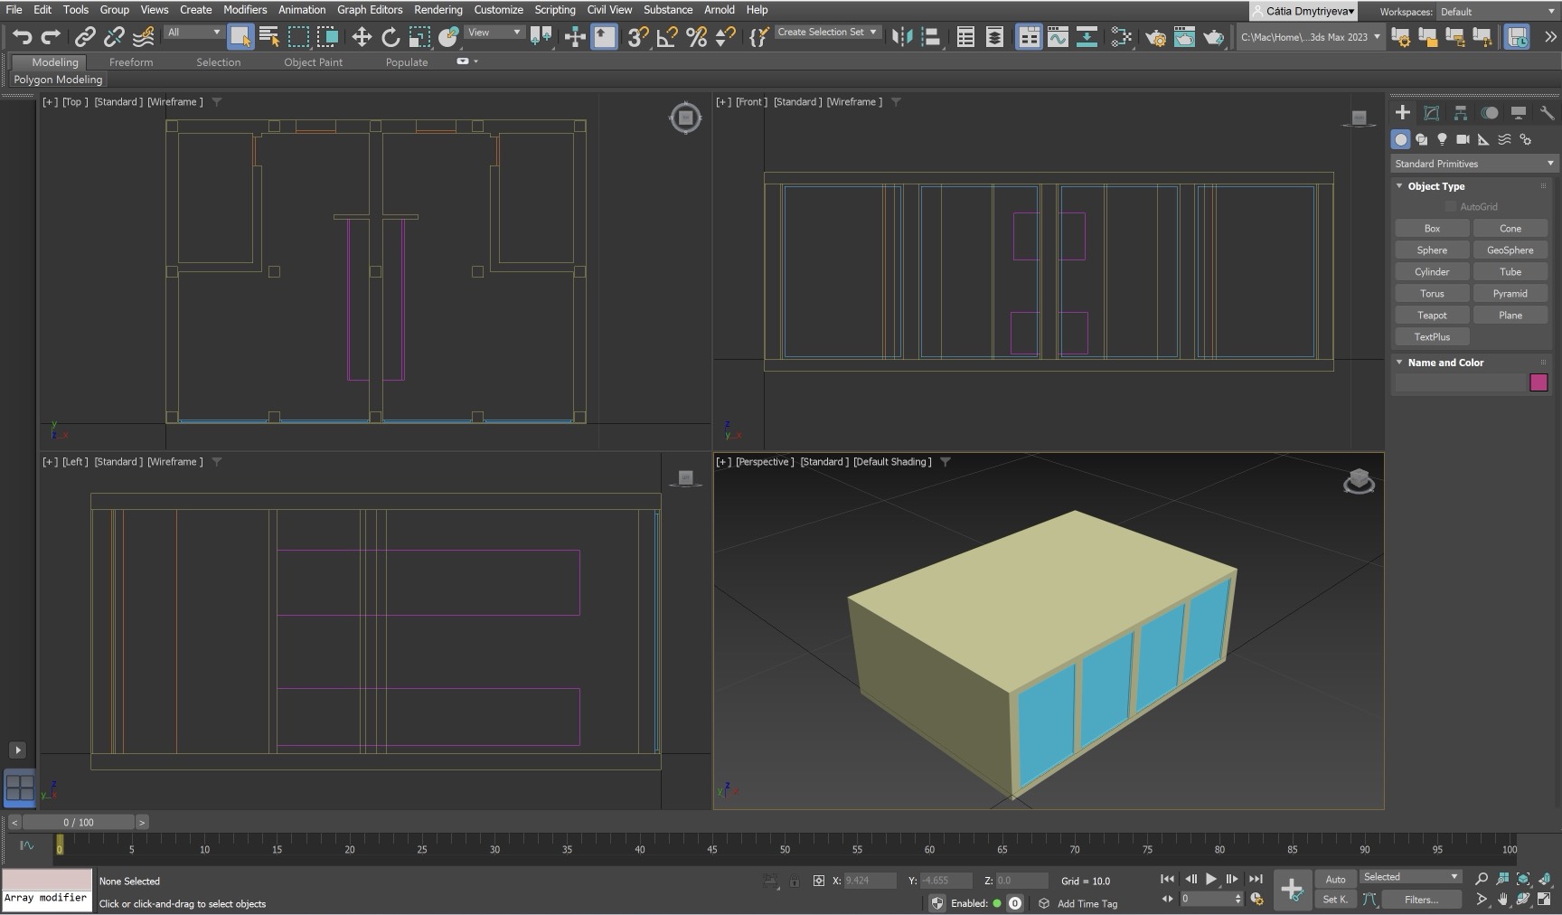Activate the Select and Rotate tool

390,37
